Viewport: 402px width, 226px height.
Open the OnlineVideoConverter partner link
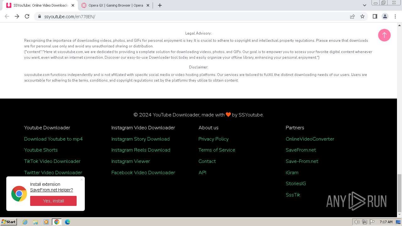(310, 139)
